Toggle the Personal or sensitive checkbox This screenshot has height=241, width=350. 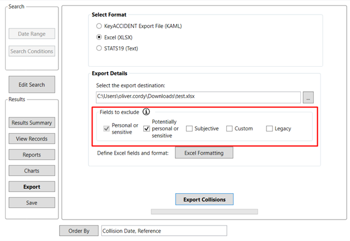click(106, 129)
